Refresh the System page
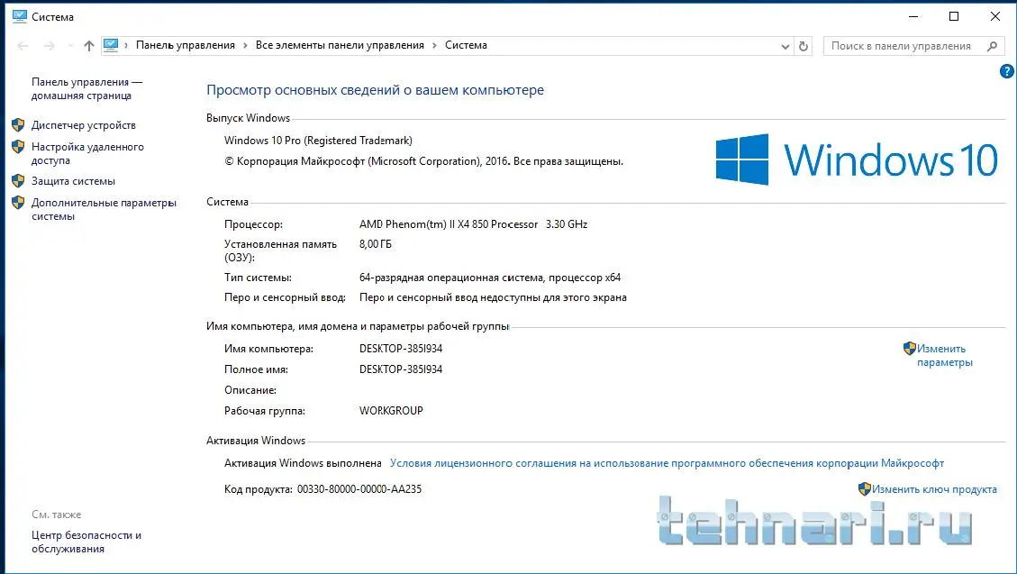The width and height of the screenshot is (1017, 574). (x=803, y=46)
